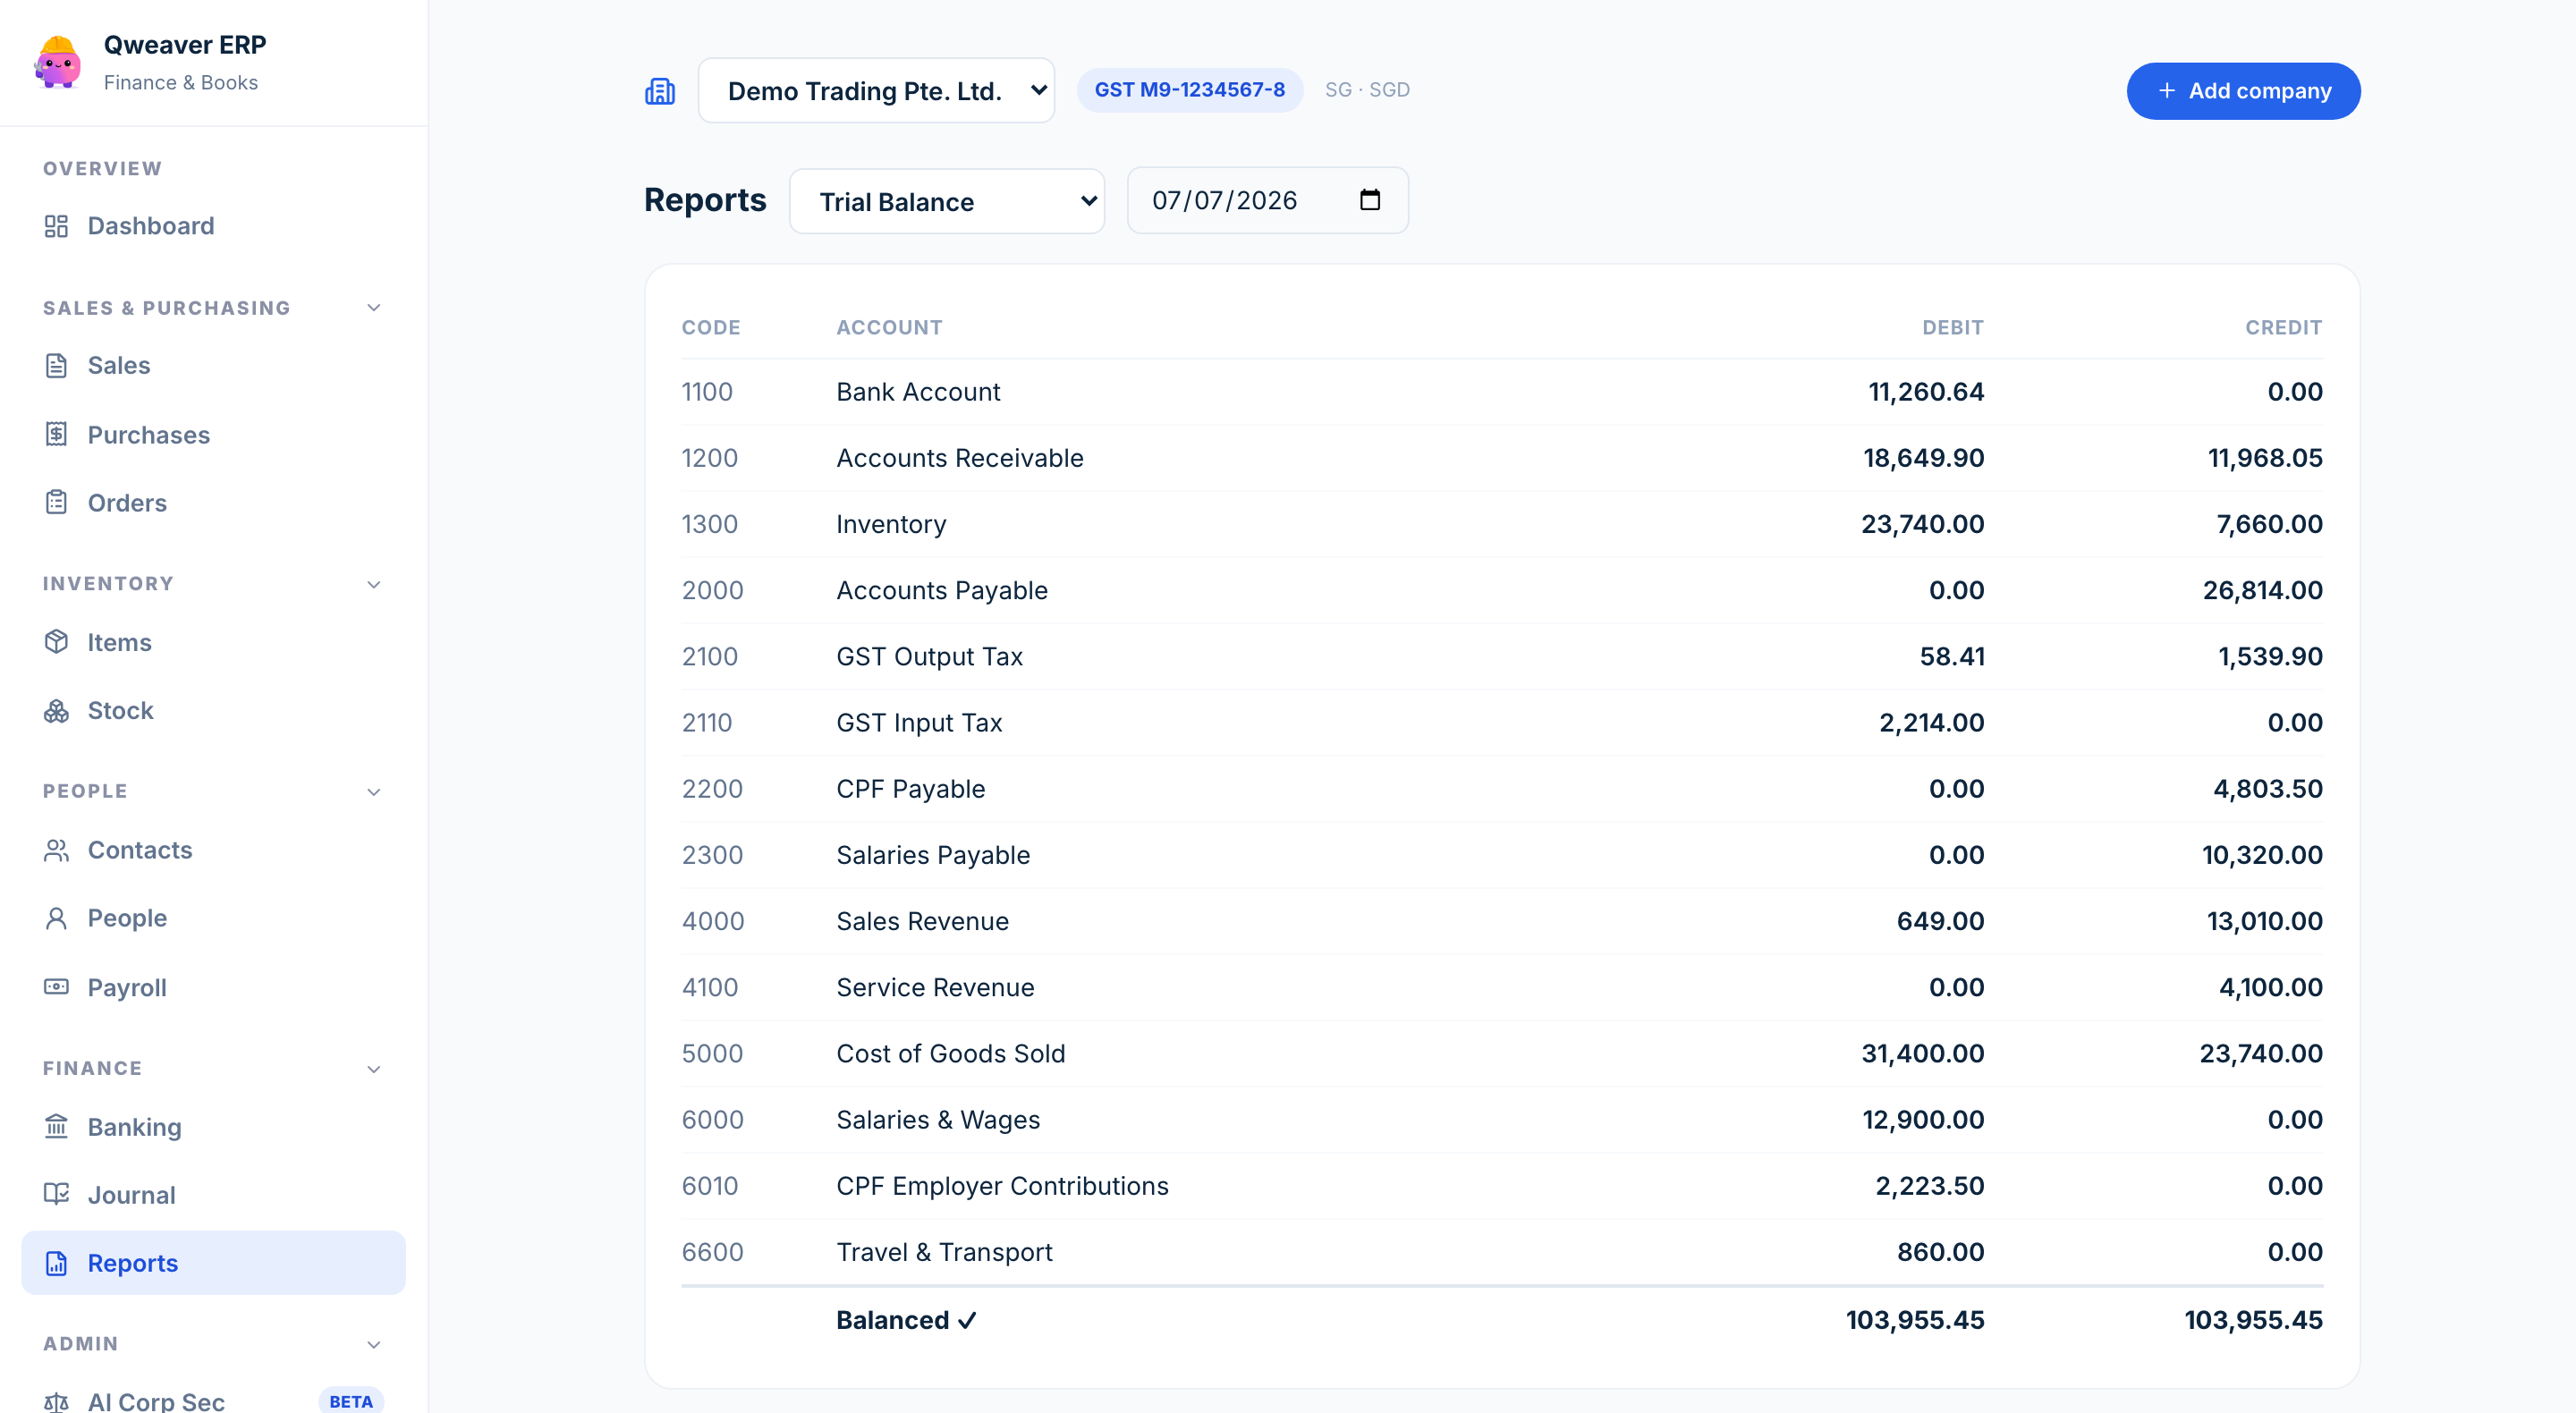2576x1413 pixels.
Task: Open the Banking page
Action: point(213,1127)
